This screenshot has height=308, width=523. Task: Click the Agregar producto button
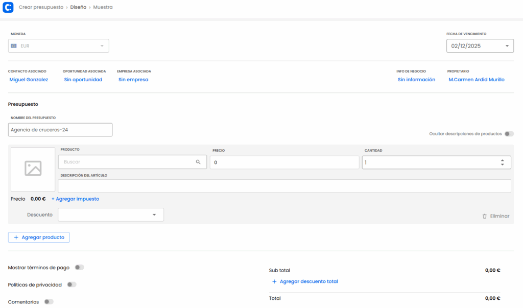point(39,238)
